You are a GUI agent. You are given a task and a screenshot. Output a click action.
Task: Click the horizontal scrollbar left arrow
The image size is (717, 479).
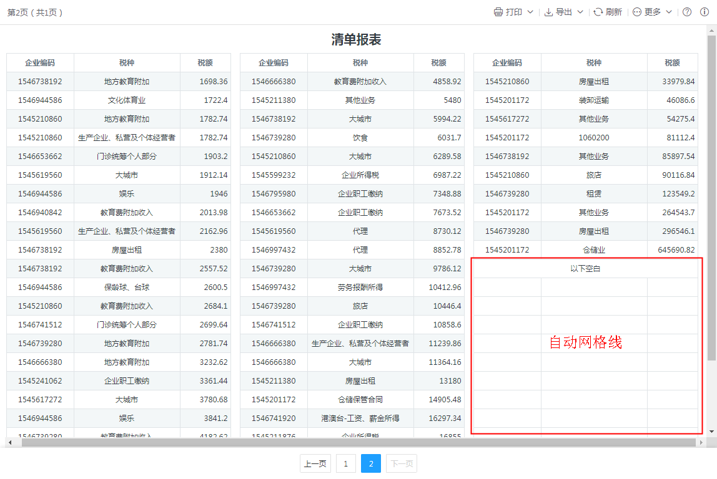(9, 442)
